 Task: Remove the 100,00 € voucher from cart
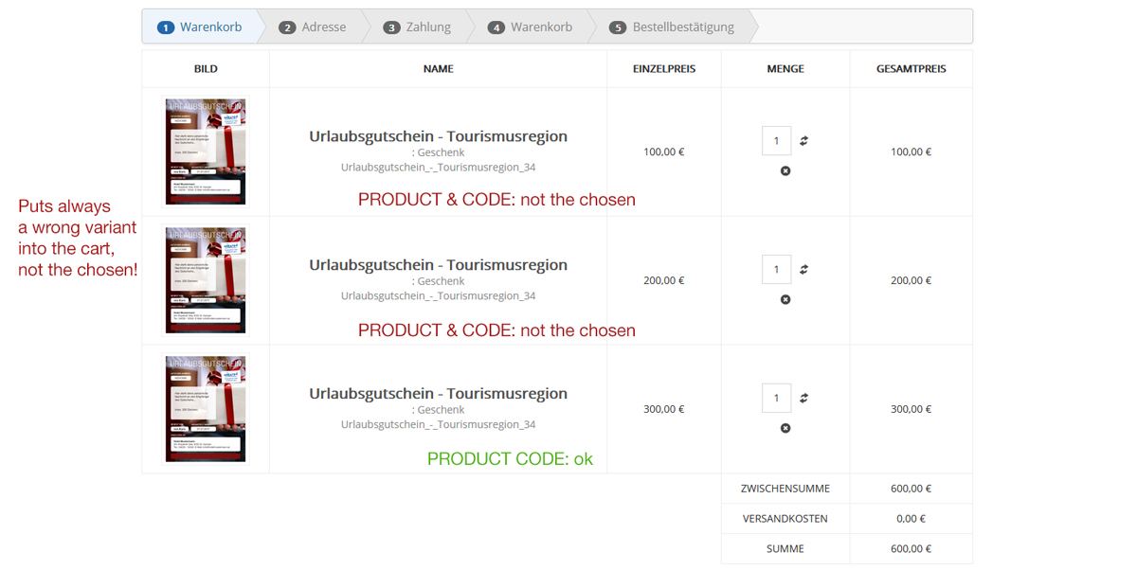[785, 171]
